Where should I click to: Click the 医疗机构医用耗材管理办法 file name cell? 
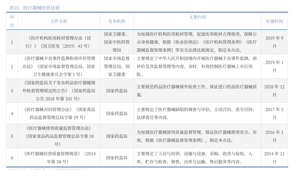click(x=59, y=42)
